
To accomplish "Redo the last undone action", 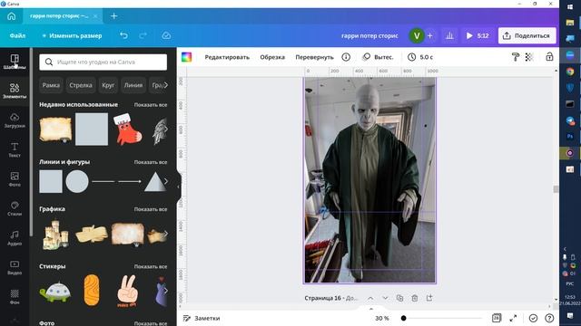I will point(143,35).
